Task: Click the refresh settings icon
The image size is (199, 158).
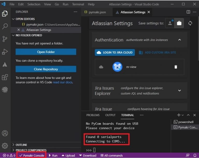Action: (x=190, y=23)
